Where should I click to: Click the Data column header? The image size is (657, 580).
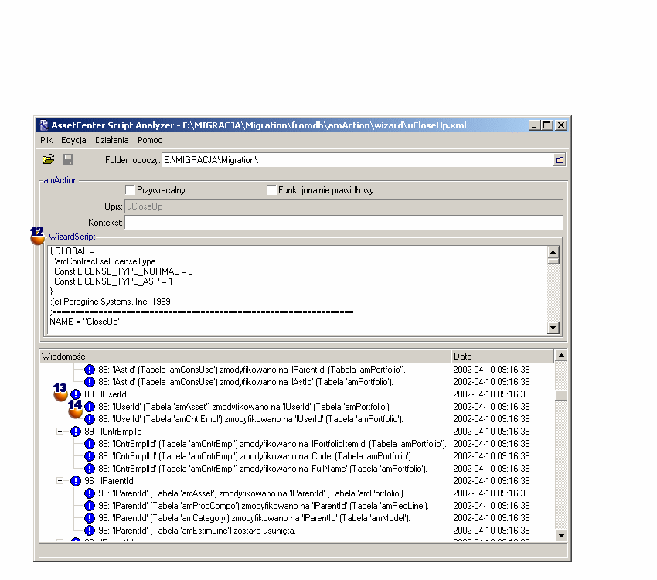[x=502, y=357]
